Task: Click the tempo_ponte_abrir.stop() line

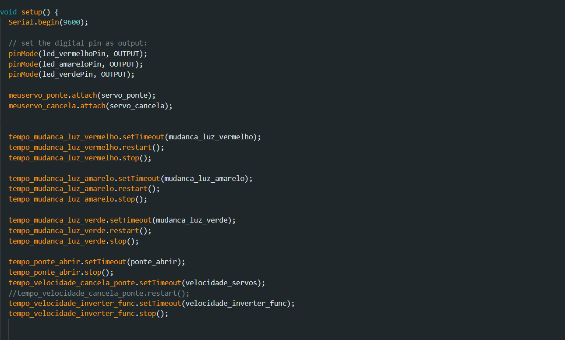Action: coord(61,272)
